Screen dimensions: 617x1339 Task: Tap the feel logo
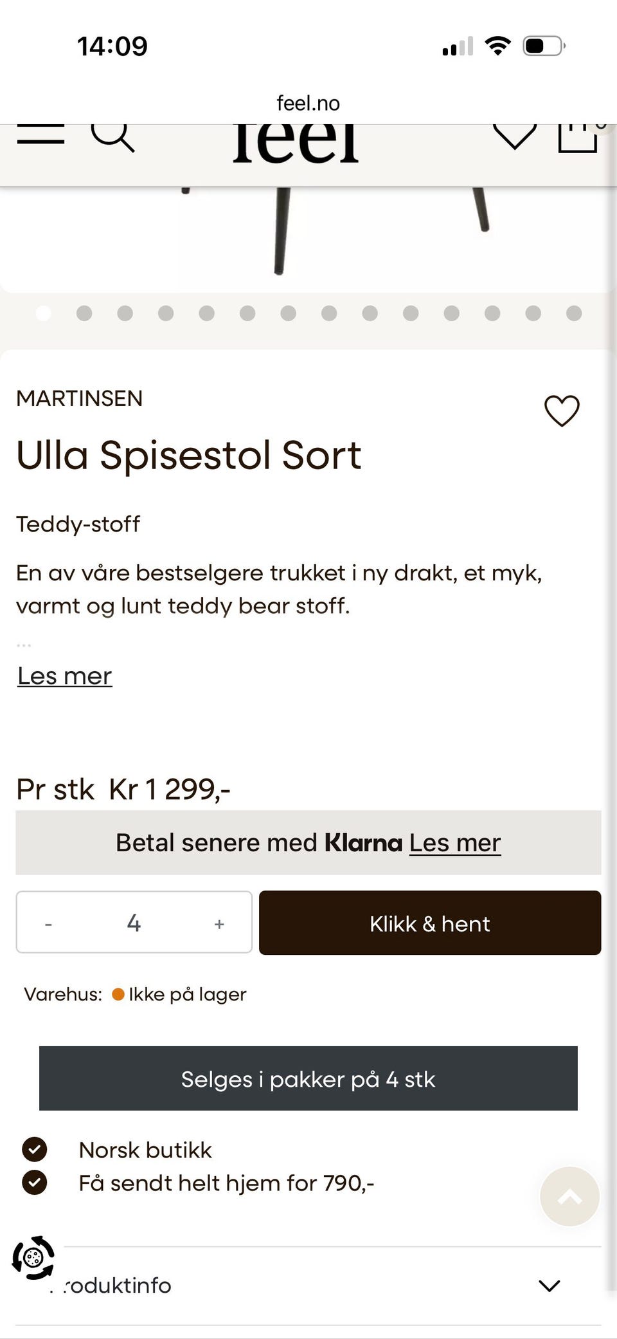click(296, 143)
